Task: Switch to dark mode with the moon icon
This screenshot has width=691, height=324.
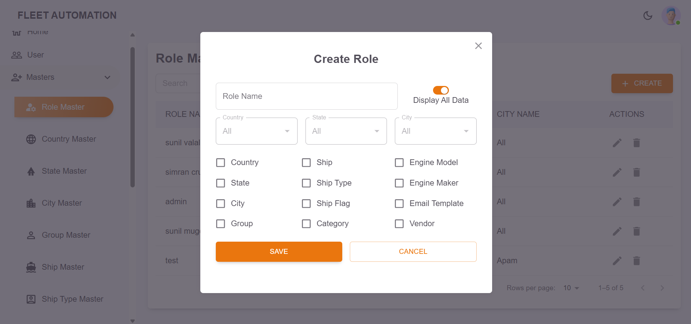Action: 647,15
